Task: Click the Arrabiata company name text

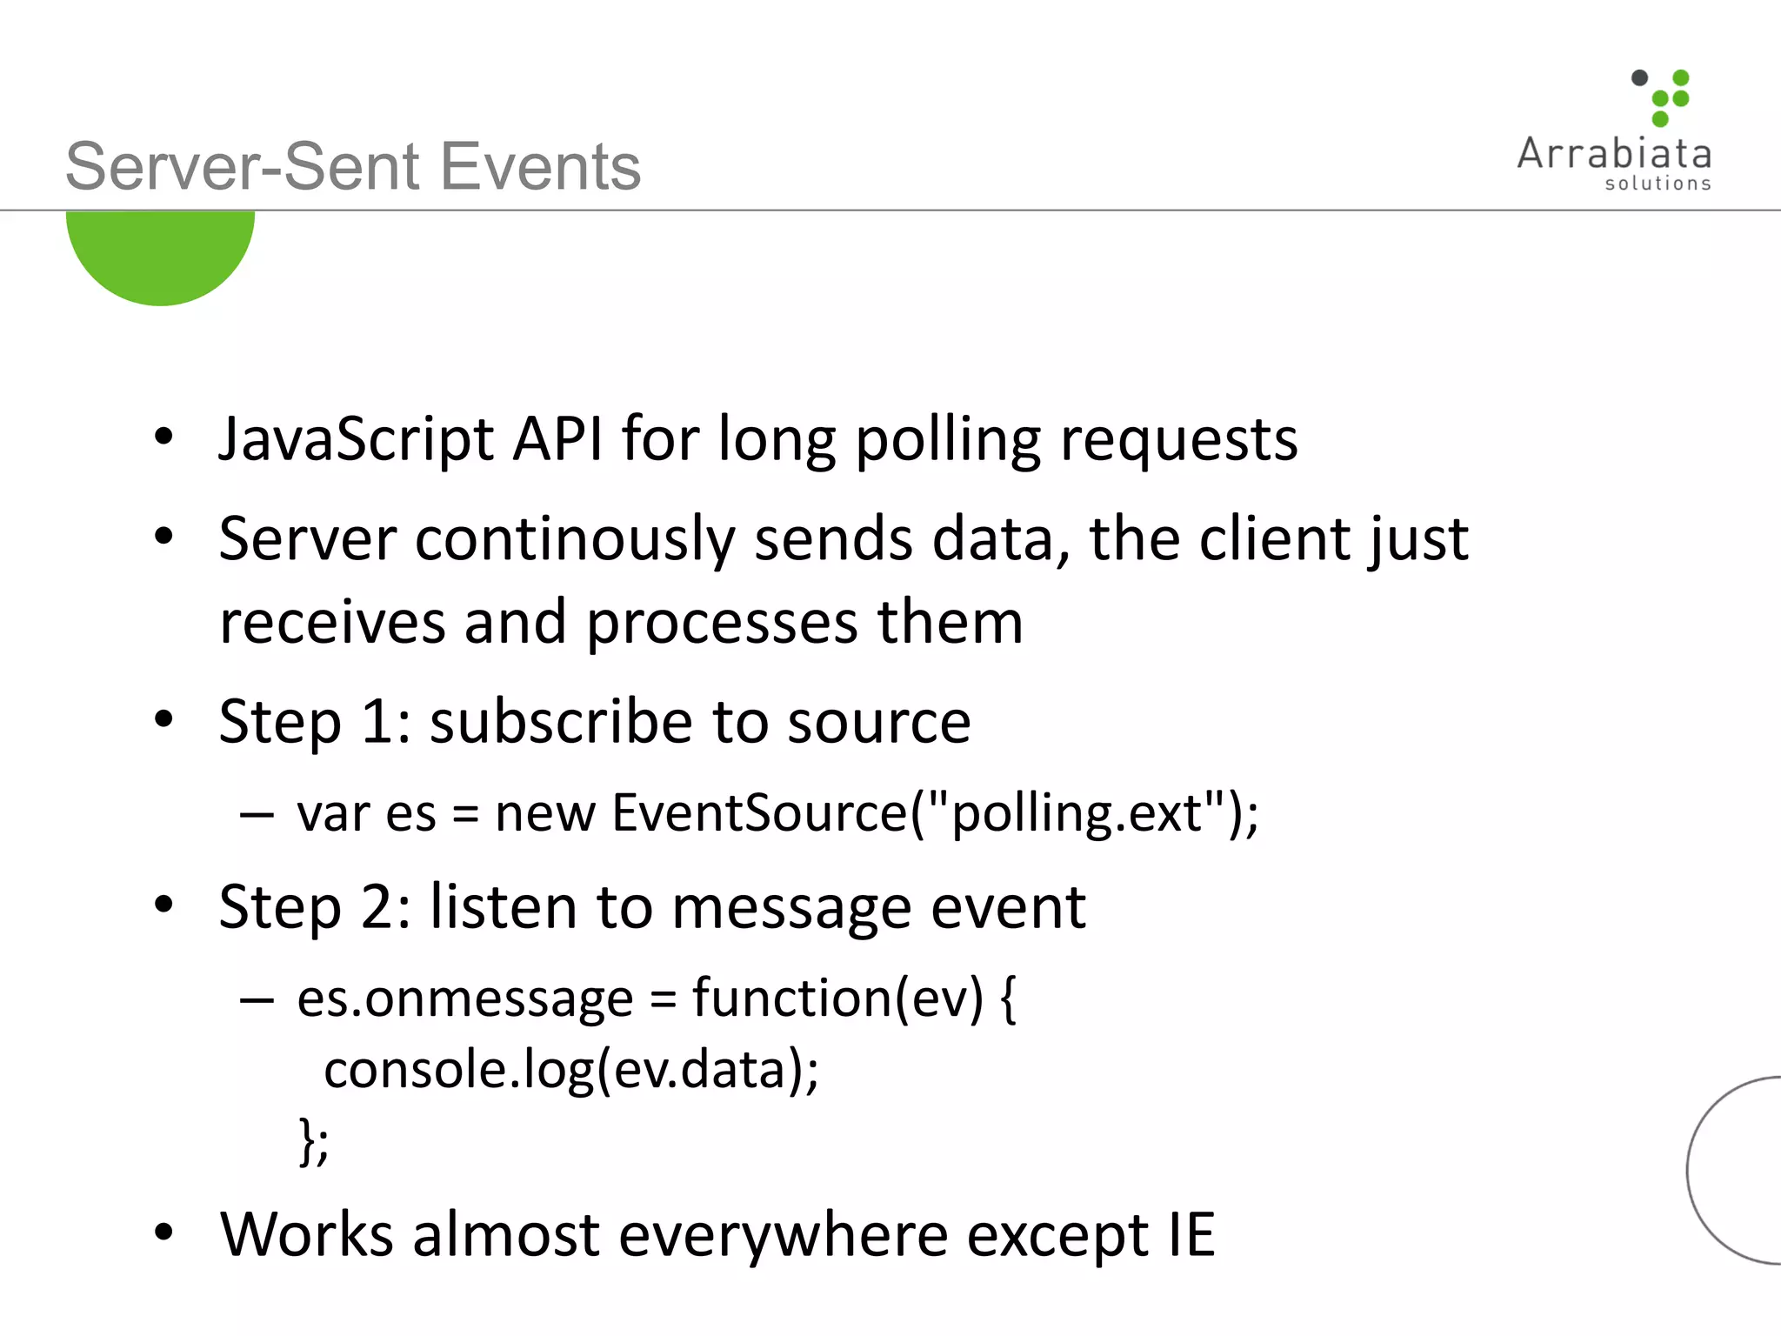Action: (x=1614, y=155)
